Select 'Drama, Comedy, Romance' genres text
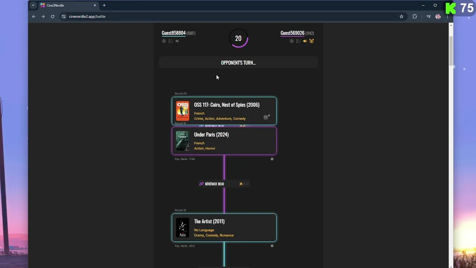476x268 pixels. [214, 235]
